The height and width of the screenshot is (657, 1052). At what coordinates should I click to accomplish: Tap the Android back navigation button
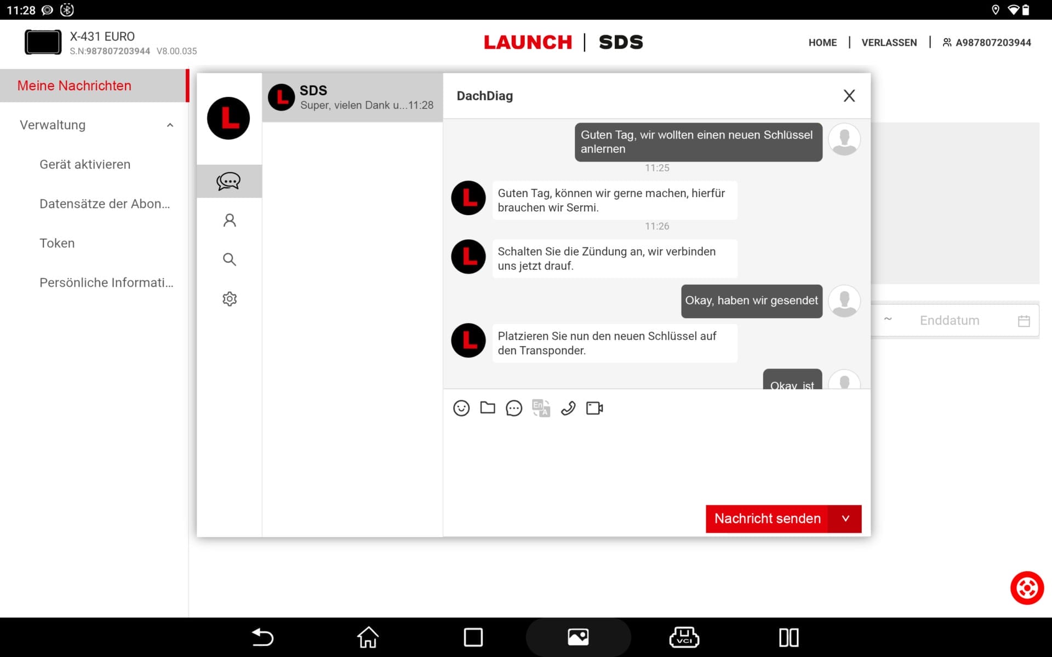pyautogui.click(x=262, y=637)
